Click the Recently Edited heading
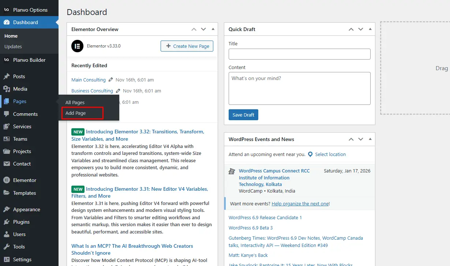 89,65
